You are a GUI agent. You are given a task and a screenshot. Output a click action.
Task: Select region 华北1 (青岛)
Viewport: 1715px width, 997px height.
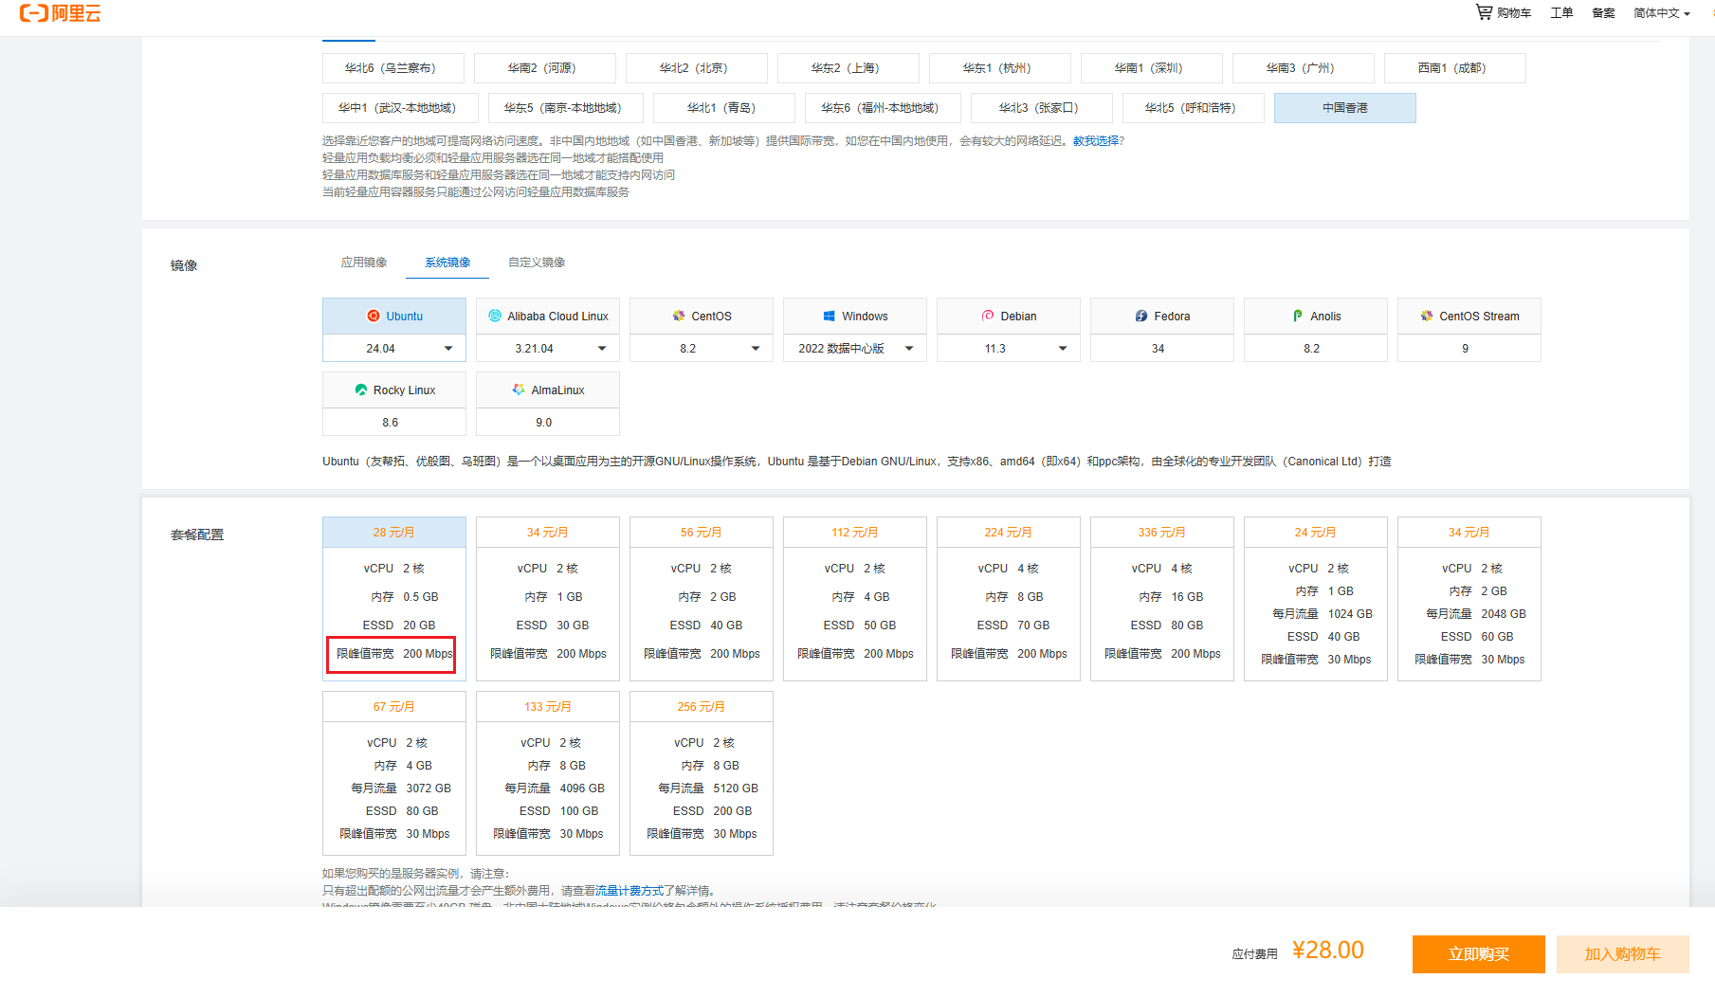[725, 108]
